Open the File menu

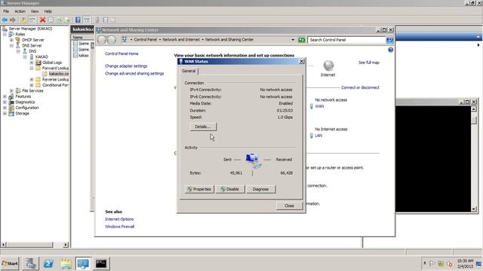tap(6, 11)
